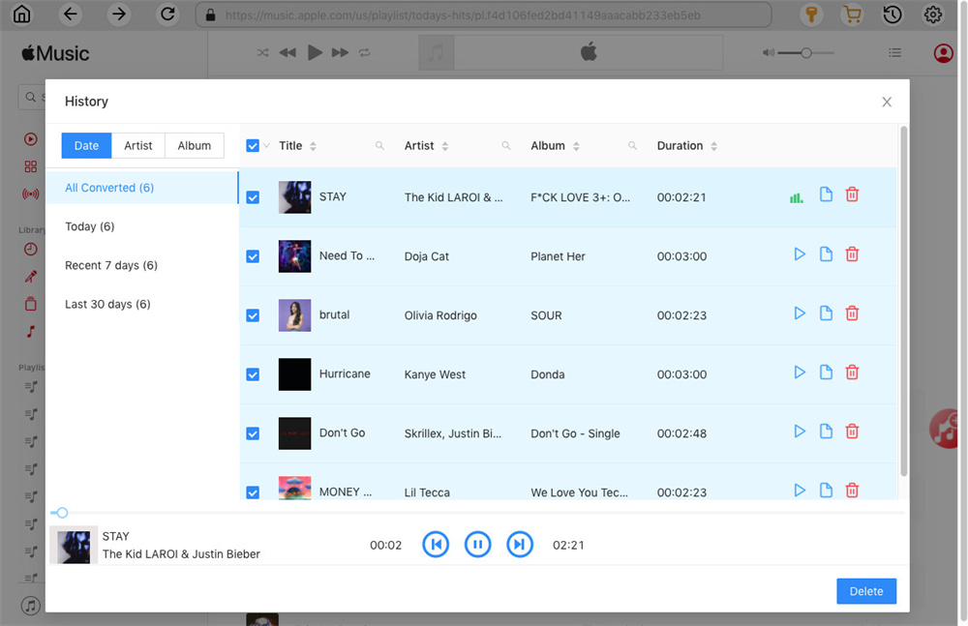The image size is (968, 626).
Task: Open the shopping cart icon
Action: click(x=852, y=15)
